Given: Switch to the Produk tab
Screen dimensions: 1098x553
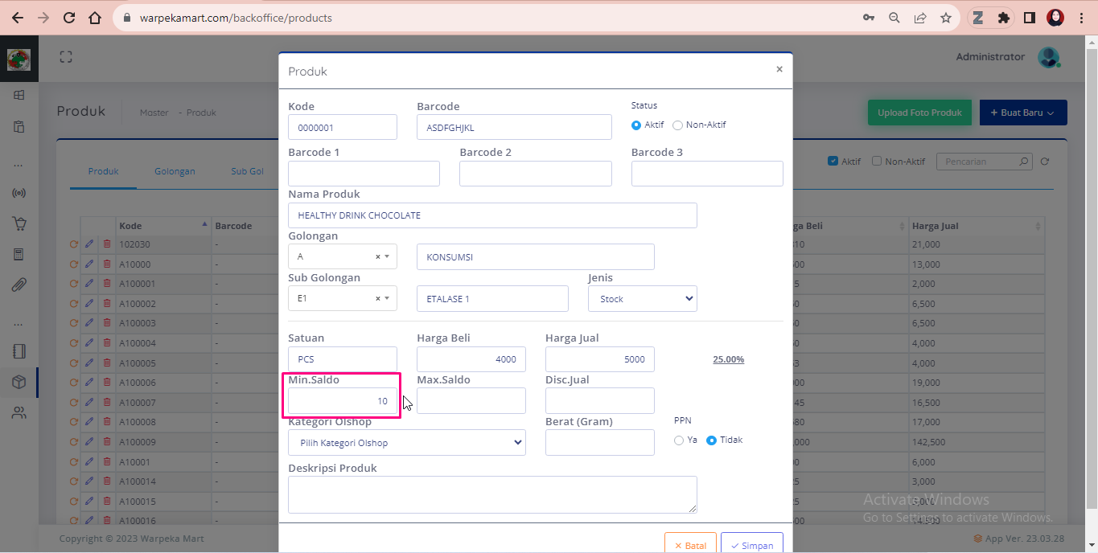Looking at the screenshot, I should click(x=104, y=171).
